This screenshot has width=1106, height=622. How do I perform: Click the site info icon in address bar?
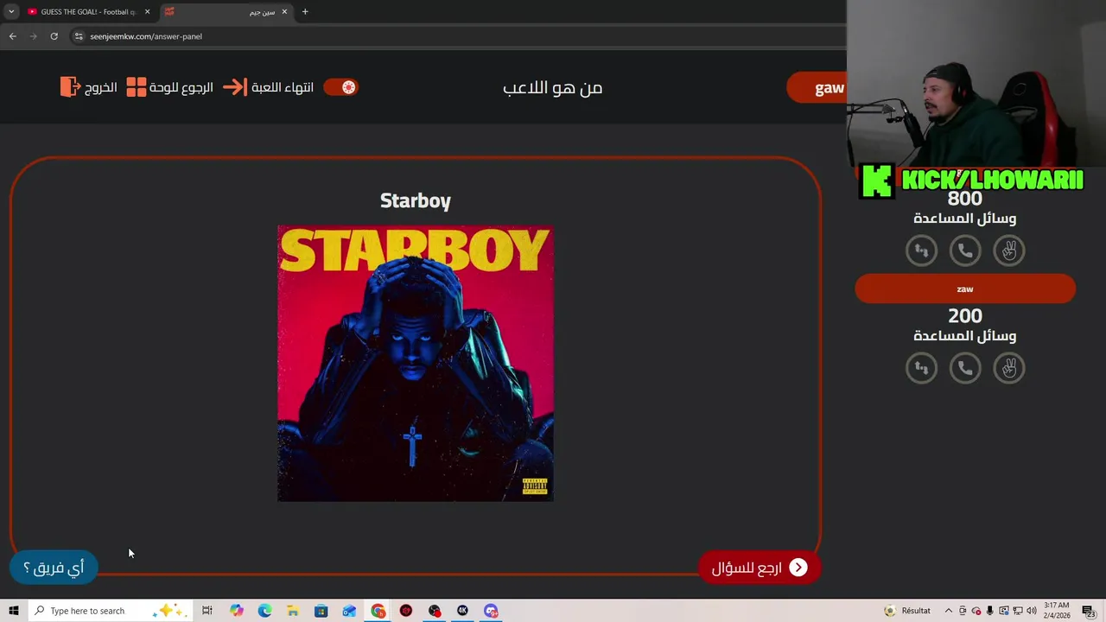click(x=79, y=36)
